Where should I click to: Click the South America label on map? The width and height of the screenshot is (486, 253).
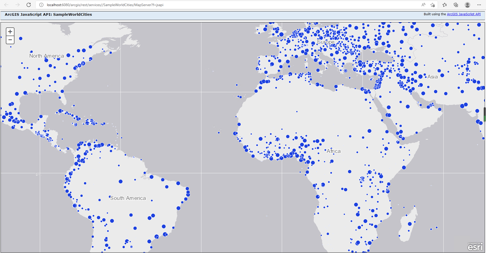pos(128,198)
